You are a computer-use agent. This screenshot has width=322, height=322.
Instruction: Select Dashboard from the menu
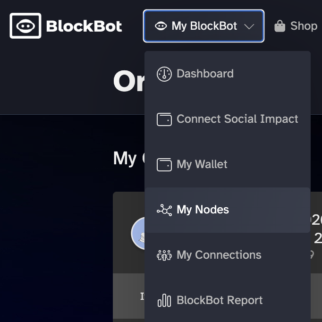(x=205, y=74)
